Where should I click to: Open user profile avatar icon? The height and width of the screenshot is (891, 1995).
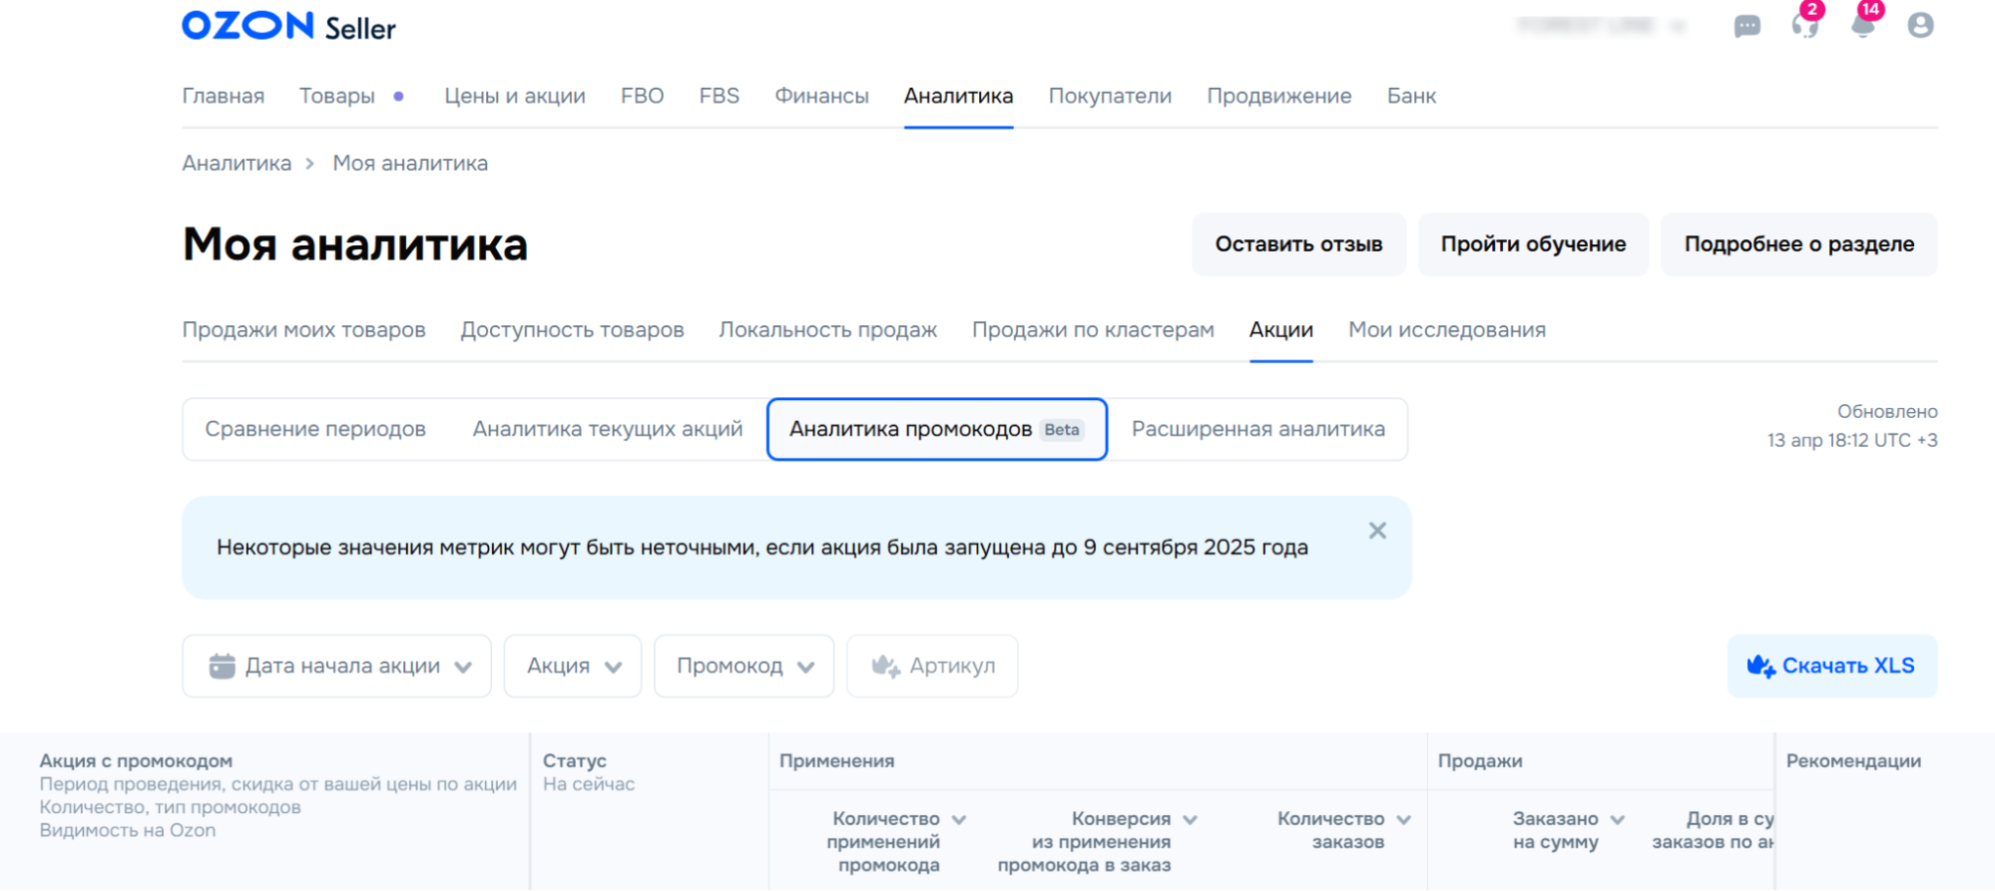coord(1920,26)
